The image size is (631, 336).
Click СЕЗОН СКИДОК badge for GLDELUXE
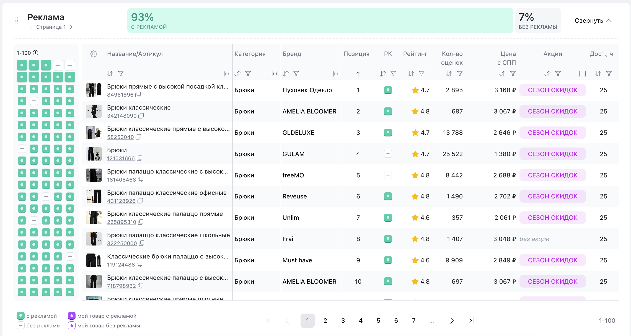coord(552,133)
